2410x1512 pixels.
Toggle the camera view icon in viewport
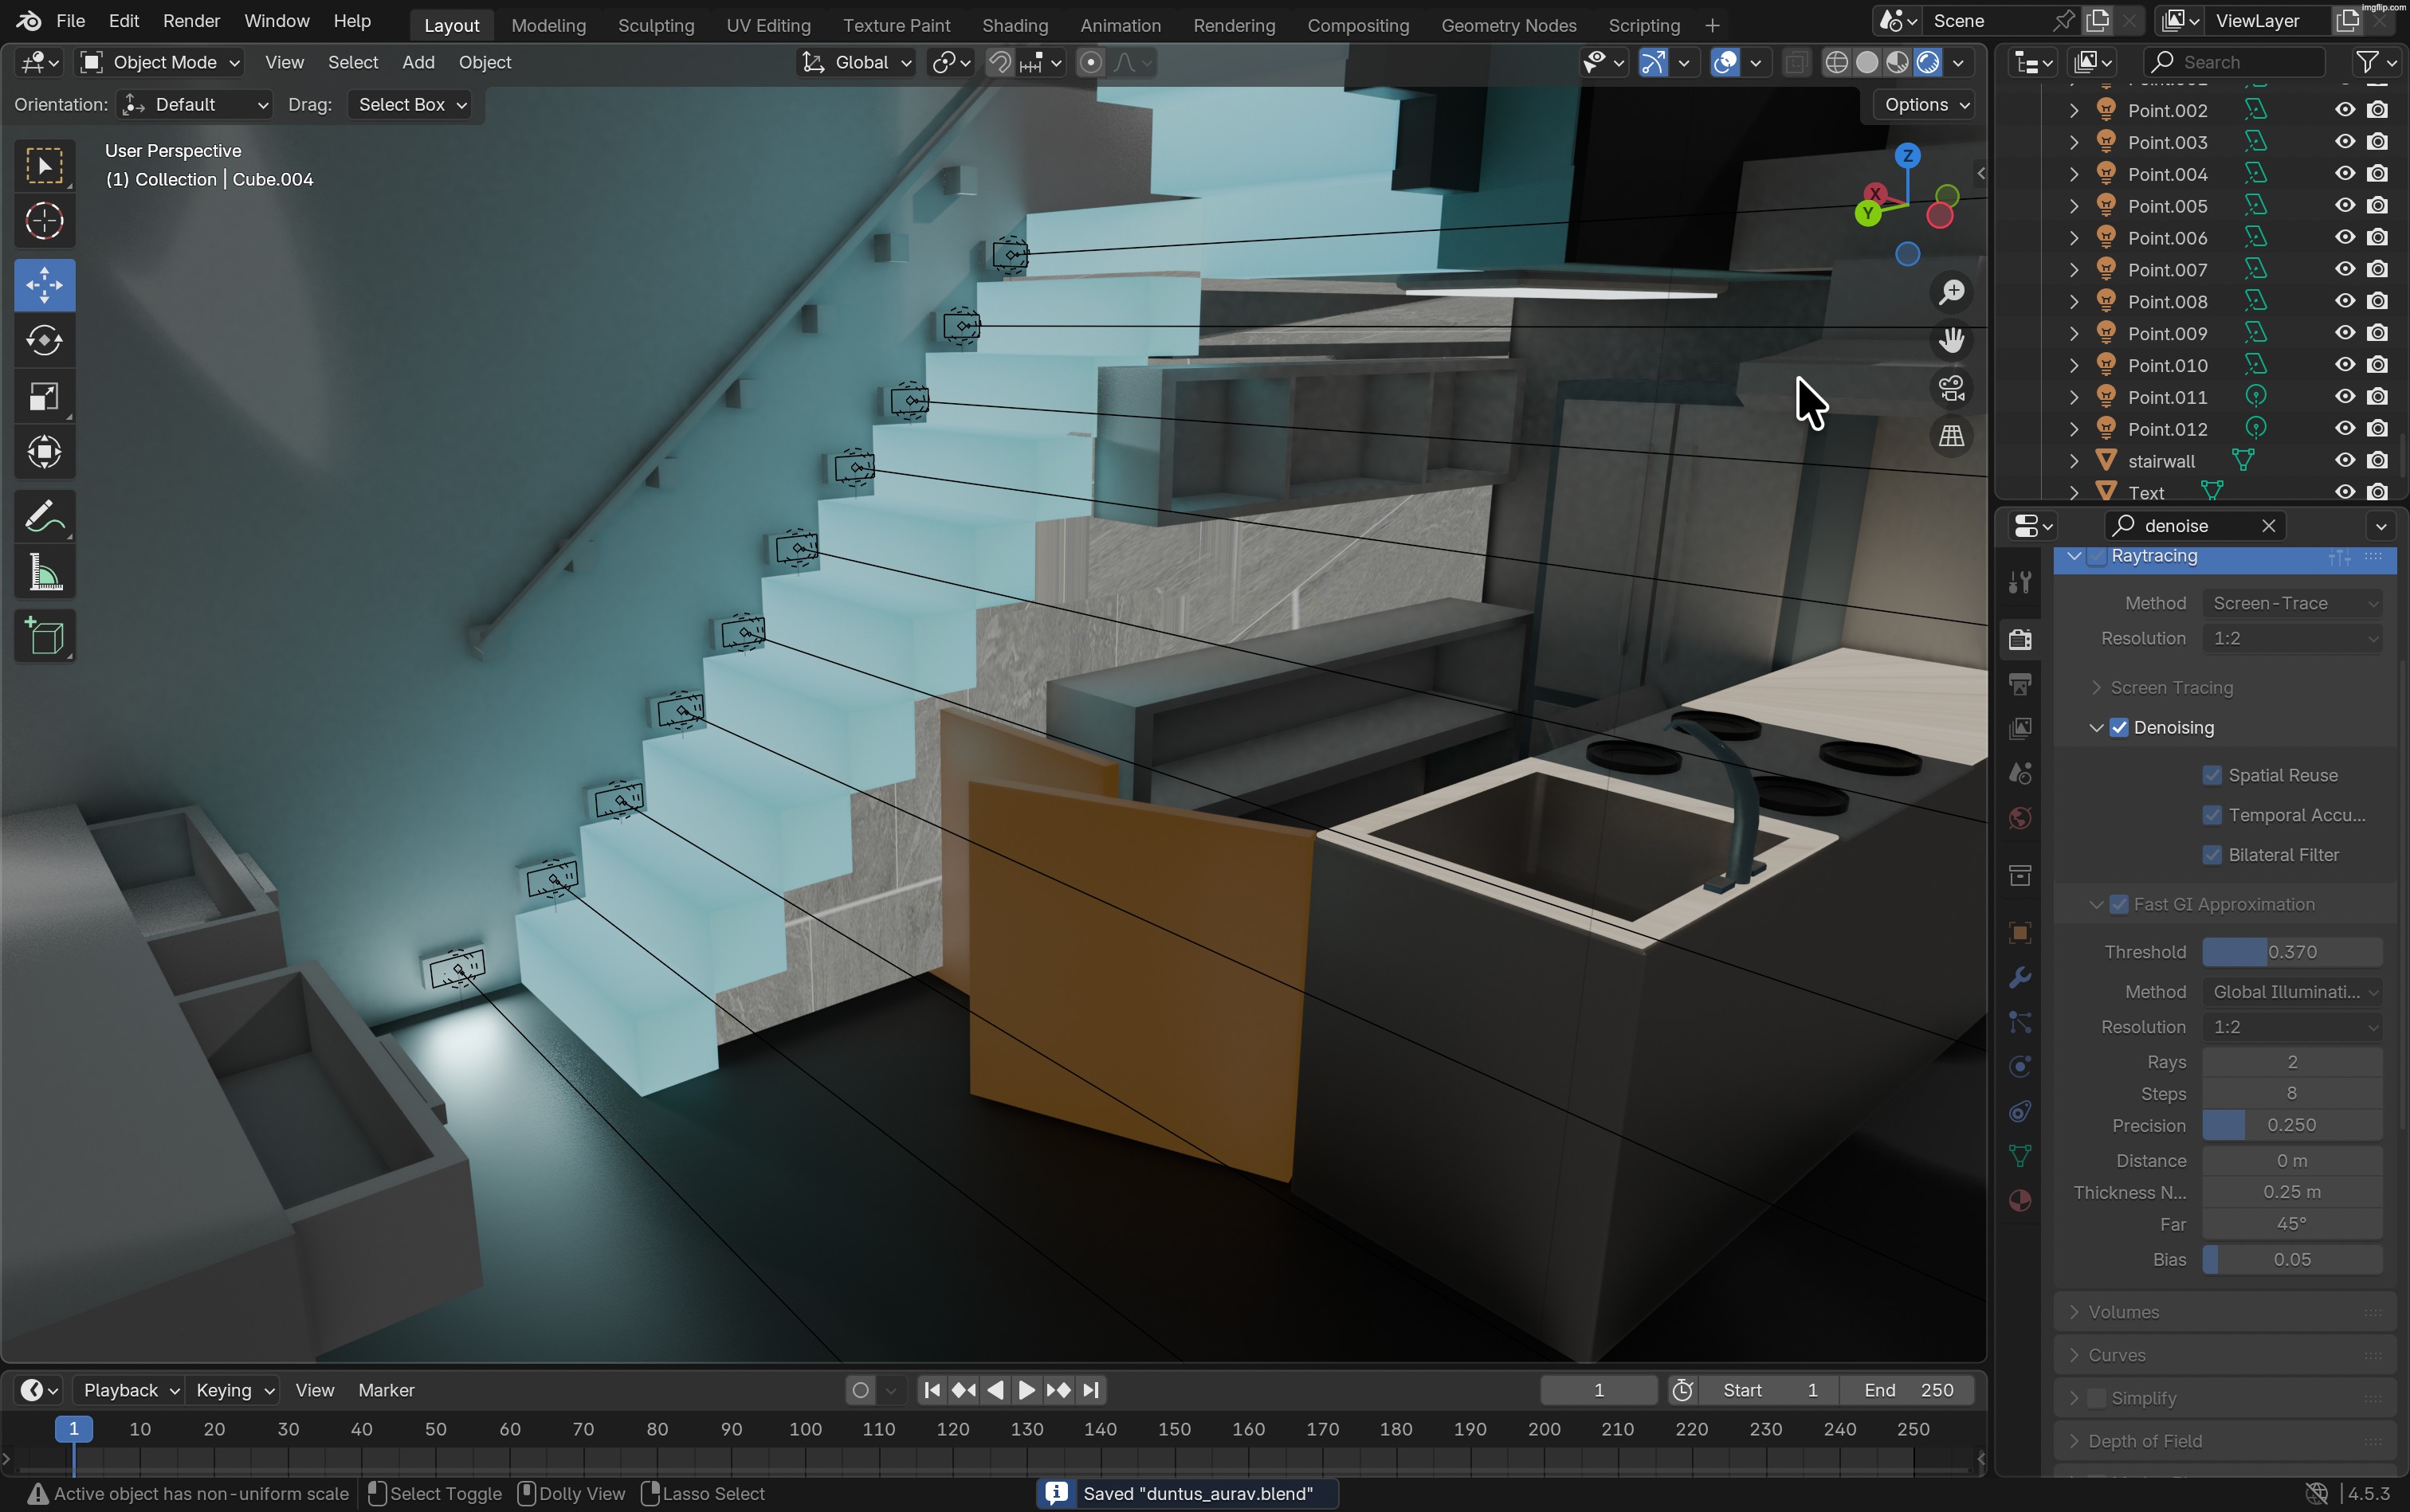pos(1951,387)
